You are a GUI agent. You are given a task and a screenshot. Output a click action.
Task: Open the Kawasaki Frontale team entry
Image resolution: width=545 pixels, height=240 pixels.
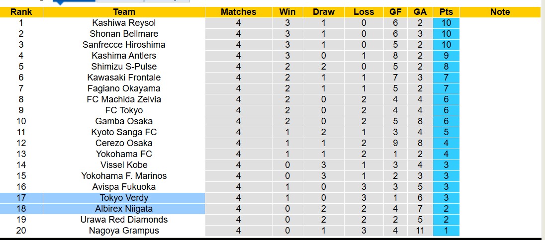coord(124,78)
